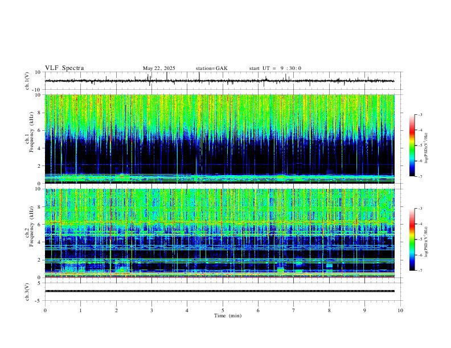451x348 pixels.
Task: Click the "Time (min)" axis label
Action: (228, 316)
